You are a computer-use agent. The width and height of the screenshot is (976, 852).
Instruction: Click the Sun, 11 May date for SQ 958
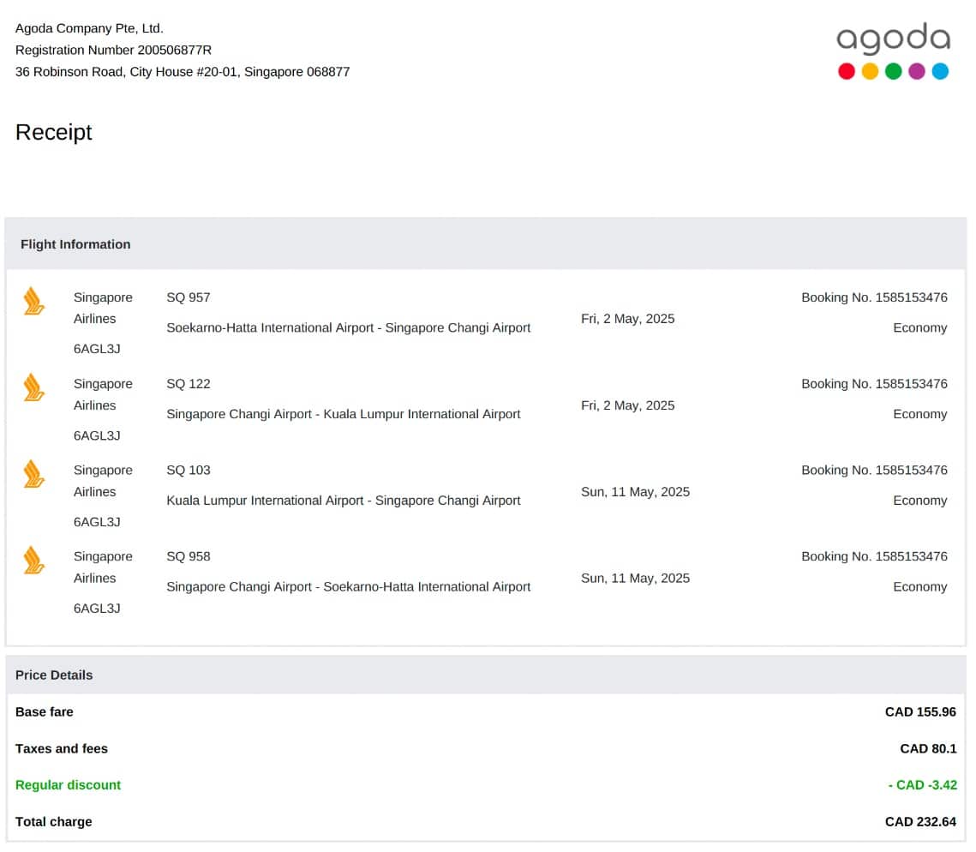(635, 578)
